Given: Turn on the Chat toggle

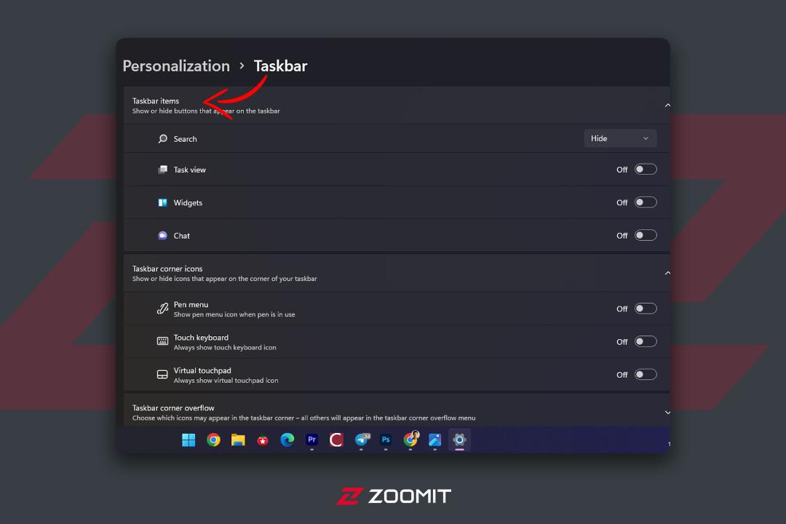Looking at the screenshot, I should [x=646, y=236].
